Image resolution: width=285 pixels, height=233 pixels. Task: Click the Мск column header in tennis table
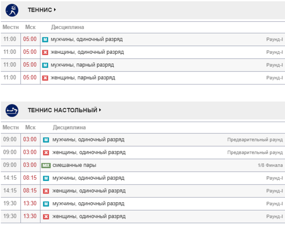(x=30, y=27)
